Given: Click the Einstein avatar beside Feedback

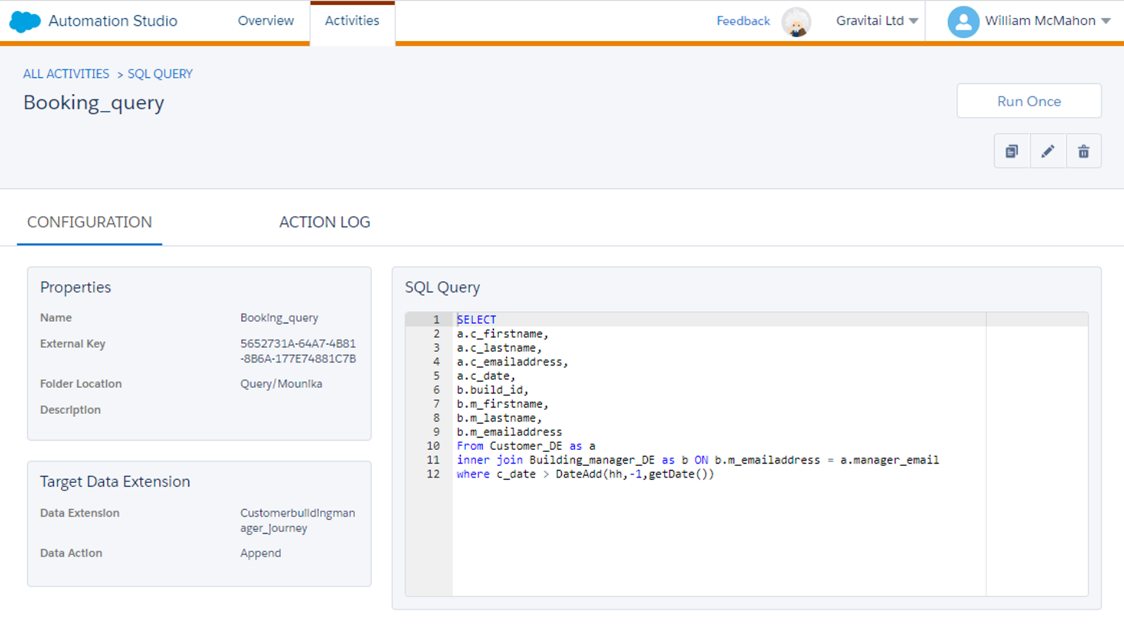Looking at the screenshot, I should coord(796,21).
